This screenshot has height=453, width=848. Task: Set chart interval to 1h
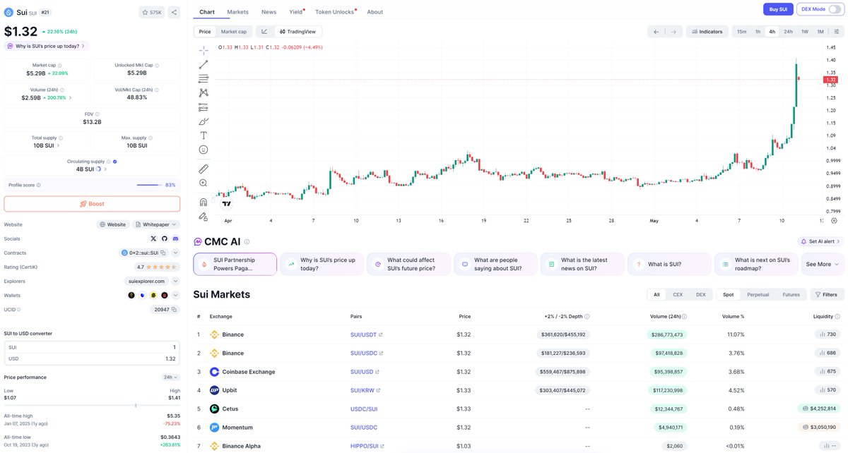point(758,32)
